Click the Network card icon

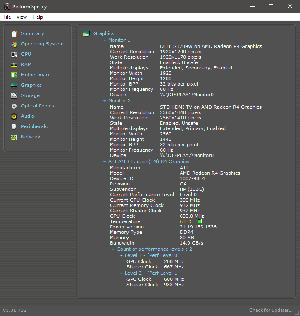point(14,137)
